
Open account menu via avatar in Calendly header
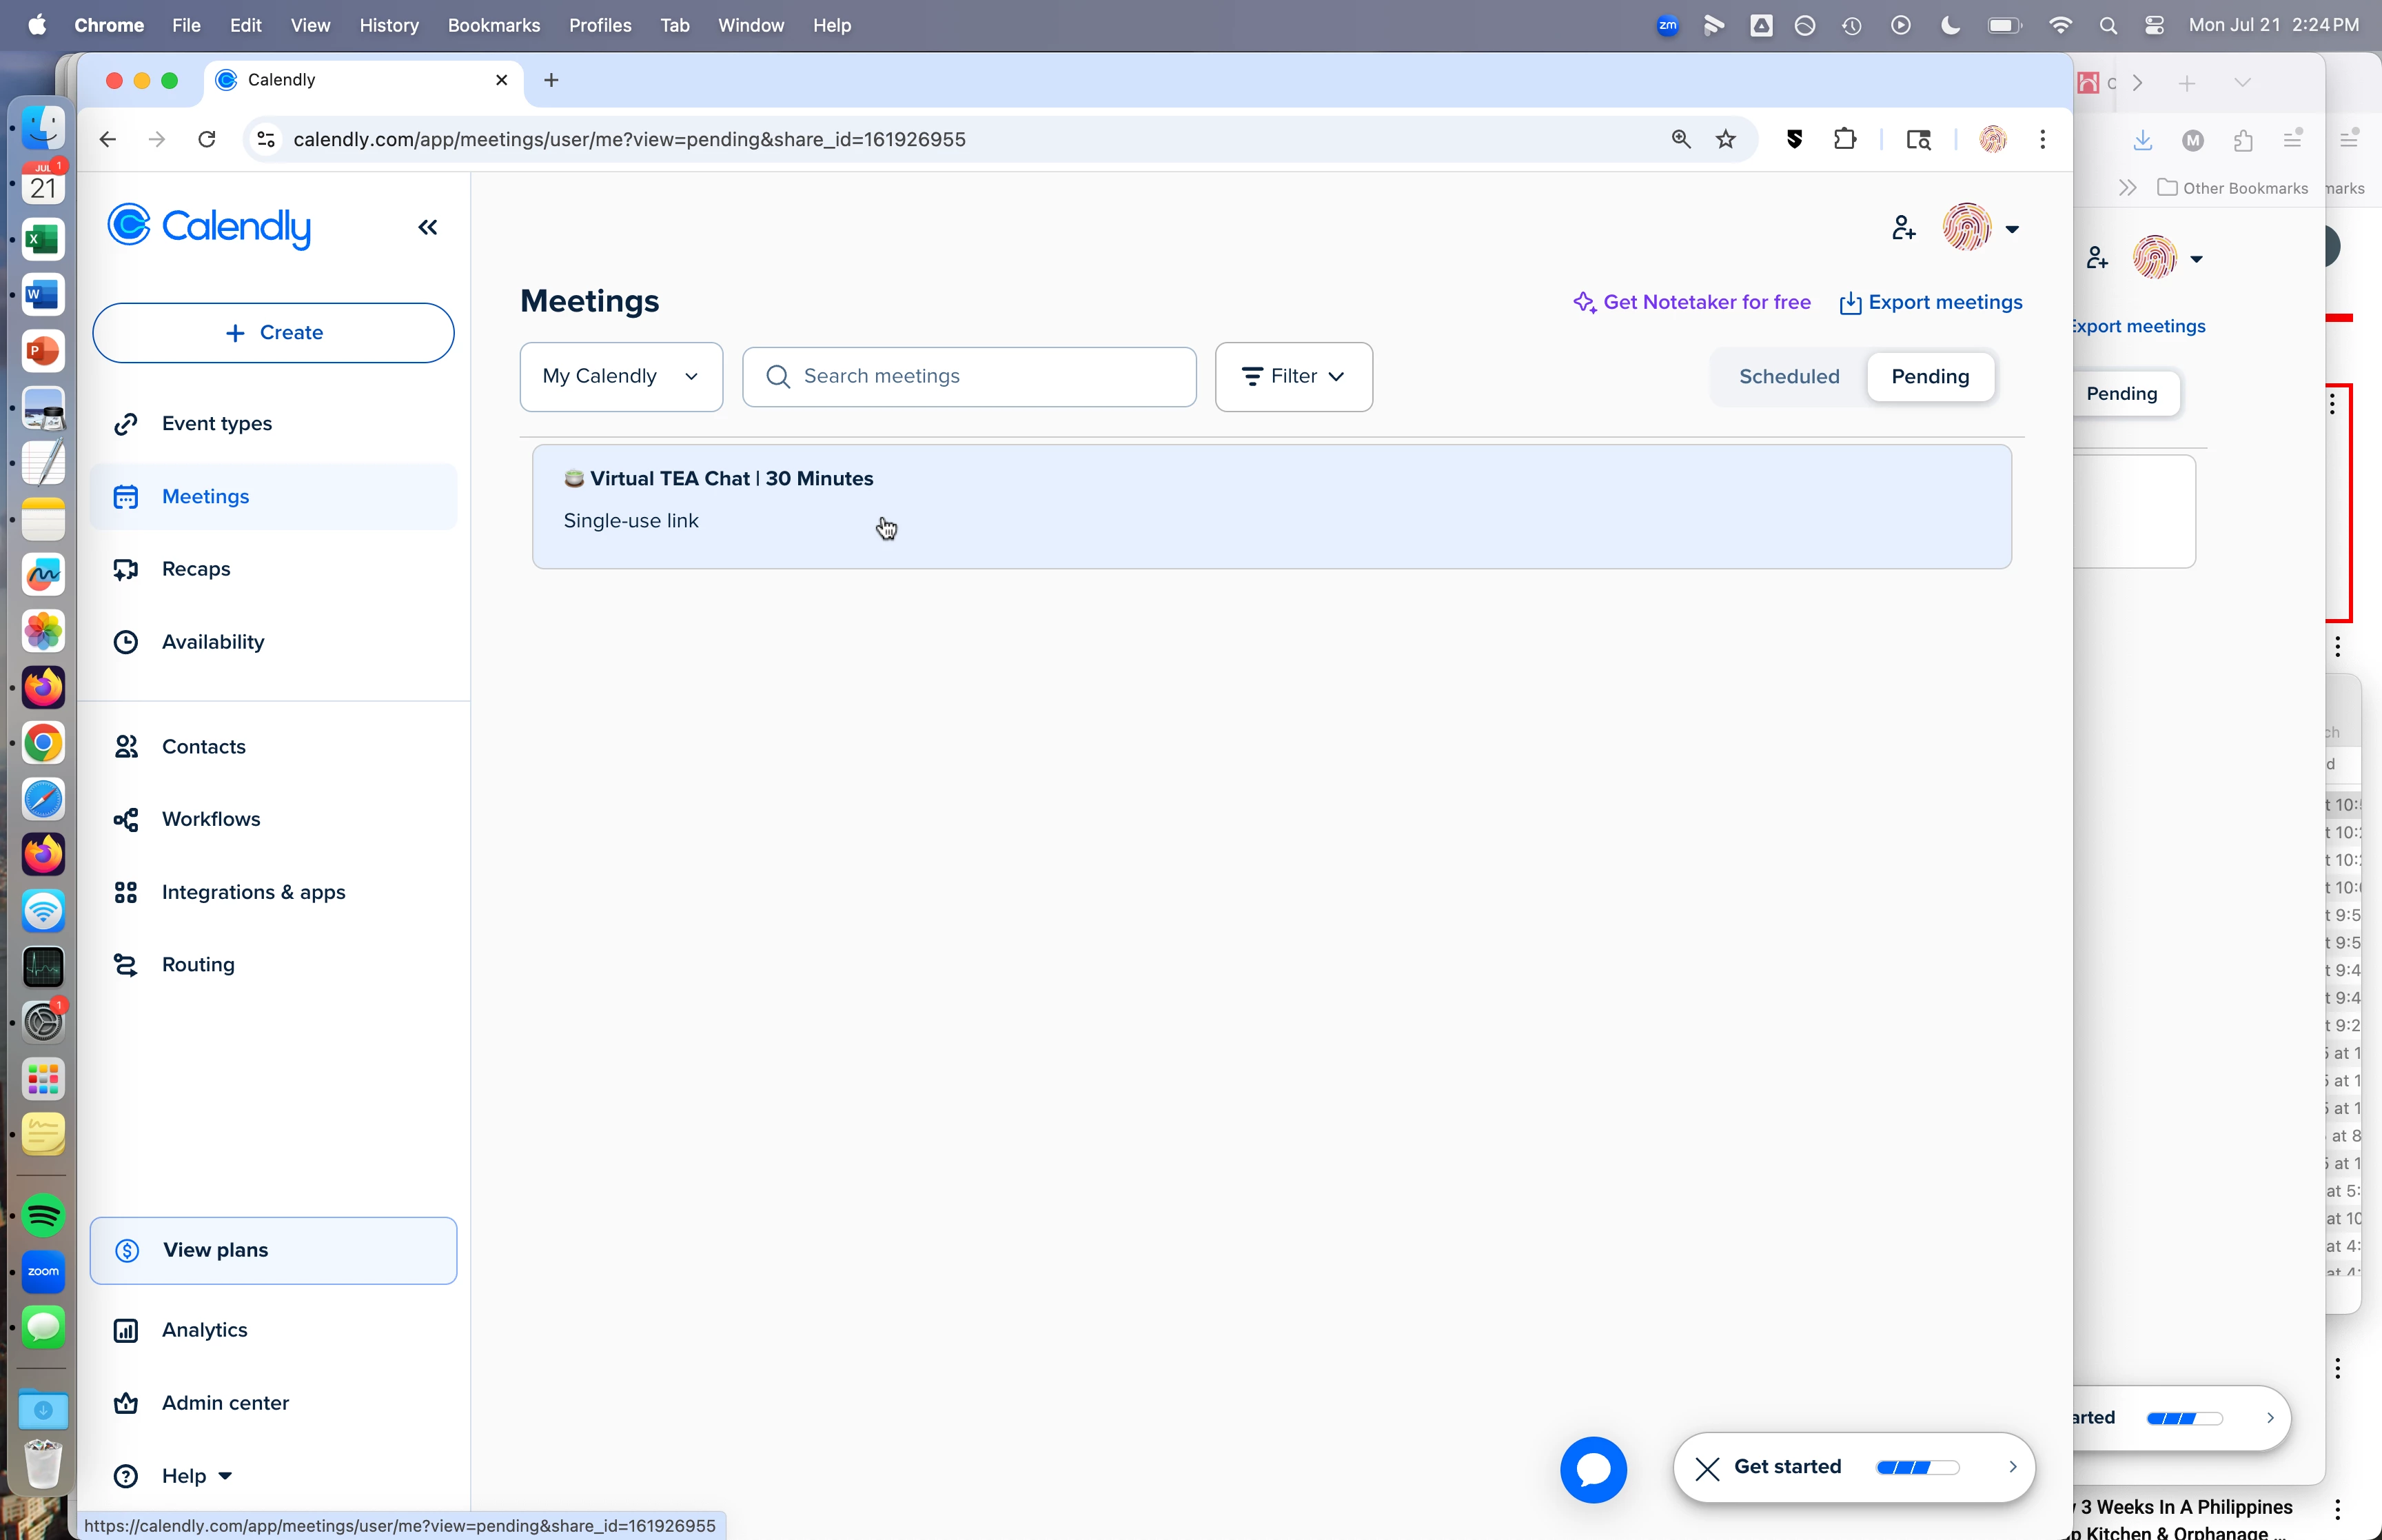click(1980, 228)
